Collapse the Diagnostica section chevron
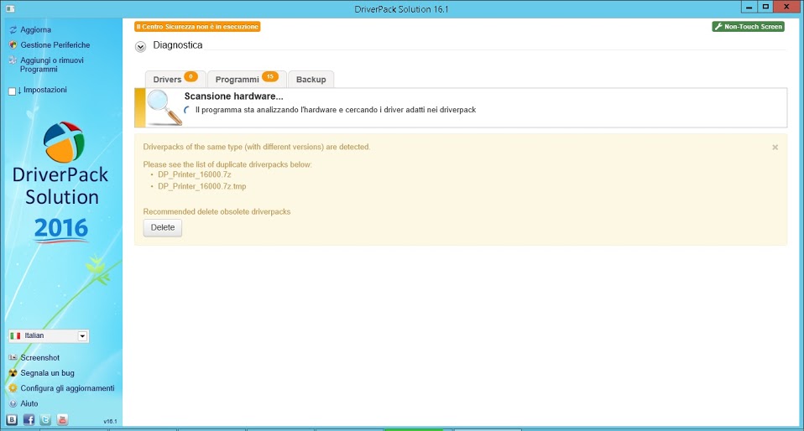Image resolution: width=804 pixels, height=431 pixels. tap(140, 47)
